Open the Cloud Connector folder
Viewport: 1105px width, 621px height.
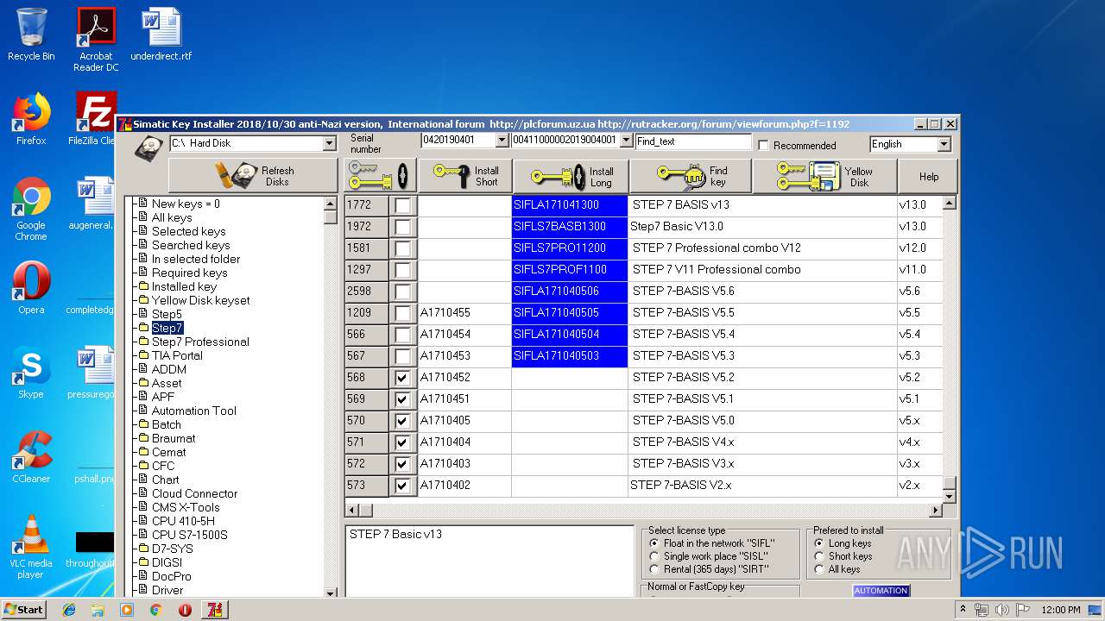coord(194,493)
